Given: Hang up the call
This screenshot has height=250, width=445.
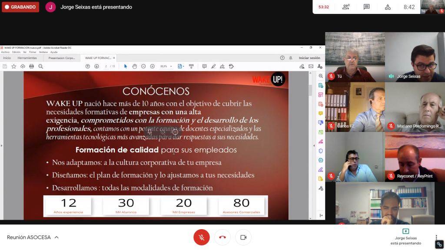Looking at the screenshot, I should coord(222,237).
